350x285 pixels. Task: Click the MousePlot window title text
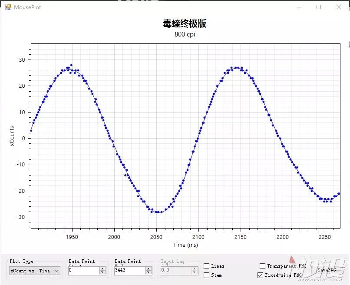point(27,7)
